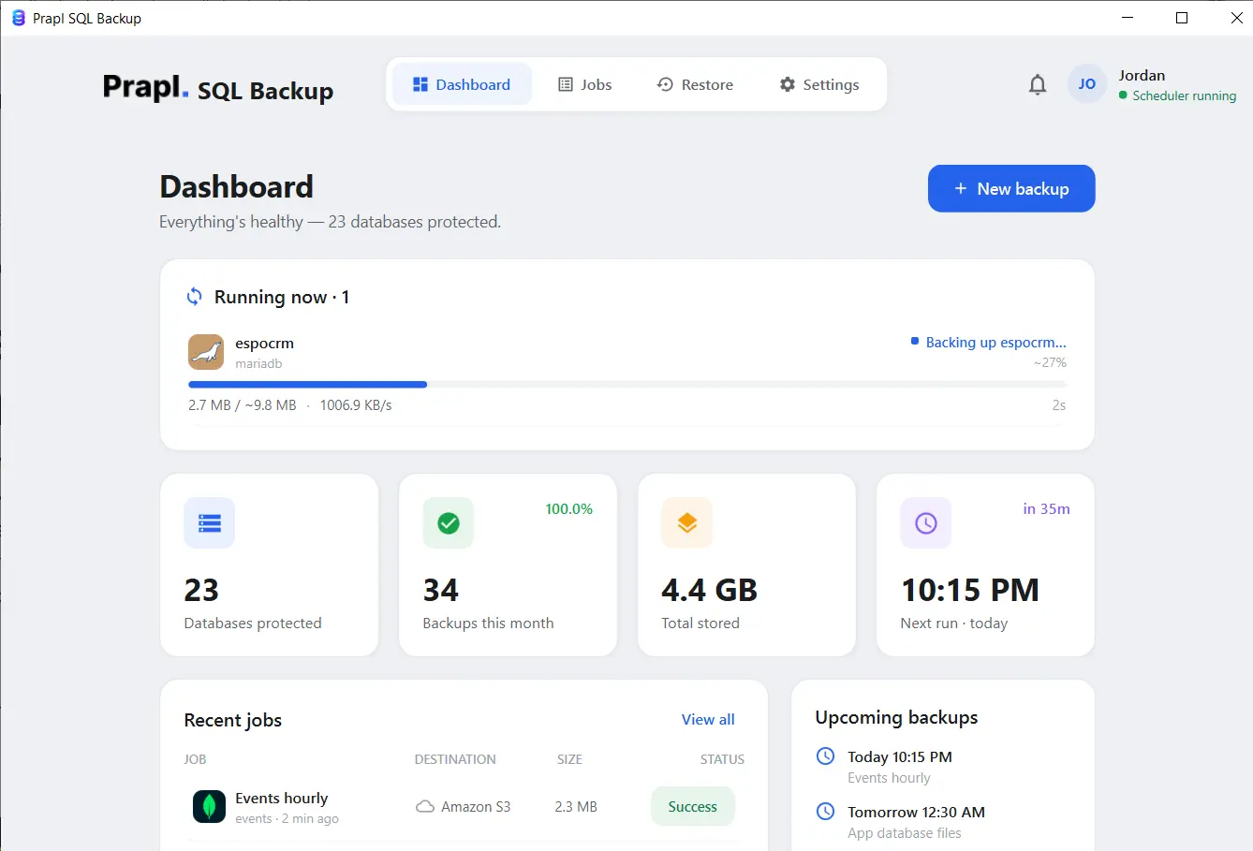The height and width of the screenshot is (851, 1253).
Task: Click clock icon beside Today 10:15 PM
Action: [825, 756]
